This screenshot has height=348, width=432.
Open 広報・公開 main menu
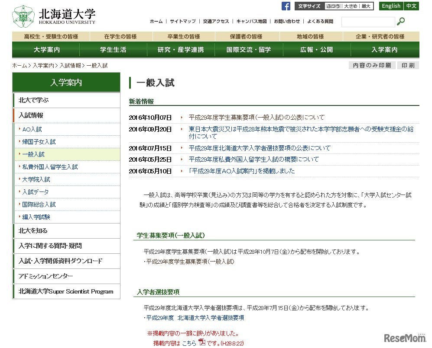tap(317, 49)
